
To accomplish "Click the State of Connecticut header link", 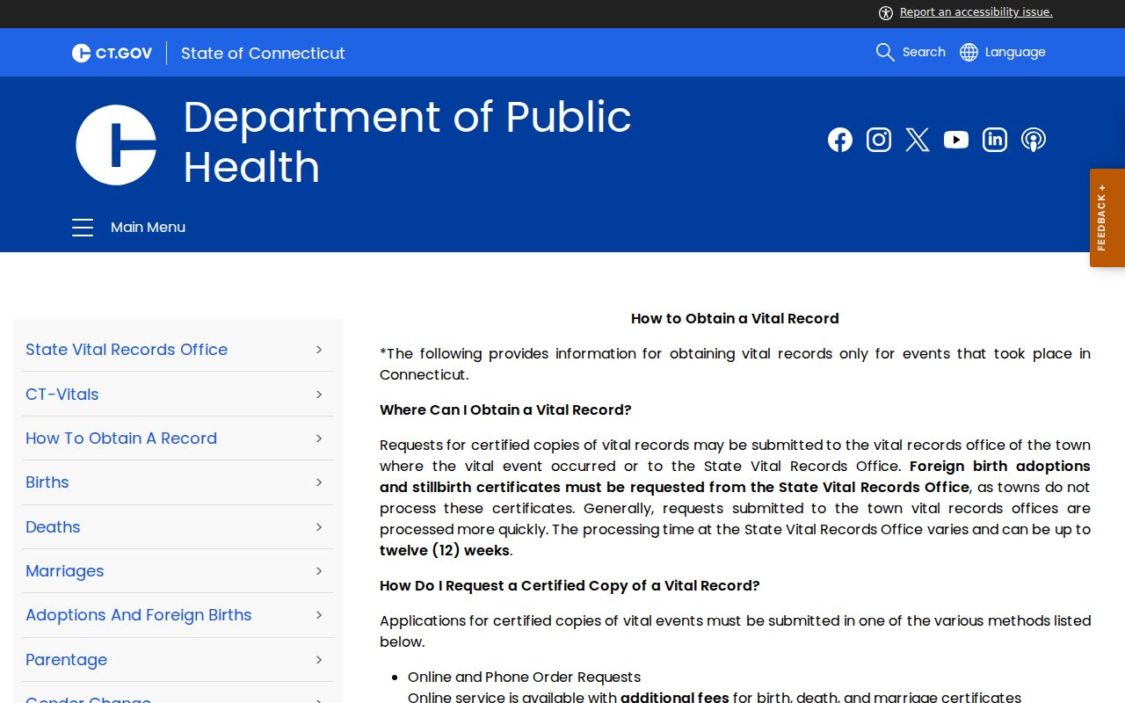I will (263, 53).
